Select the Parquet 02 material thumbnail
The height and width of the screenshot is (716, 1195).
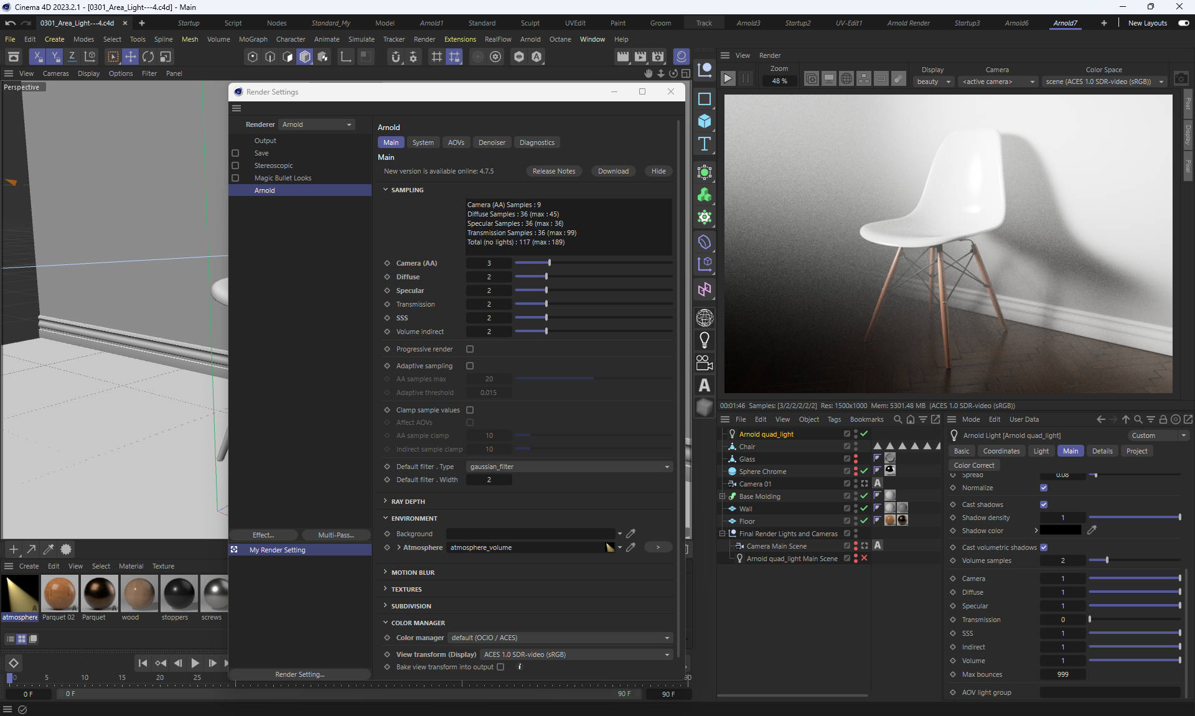59,593
